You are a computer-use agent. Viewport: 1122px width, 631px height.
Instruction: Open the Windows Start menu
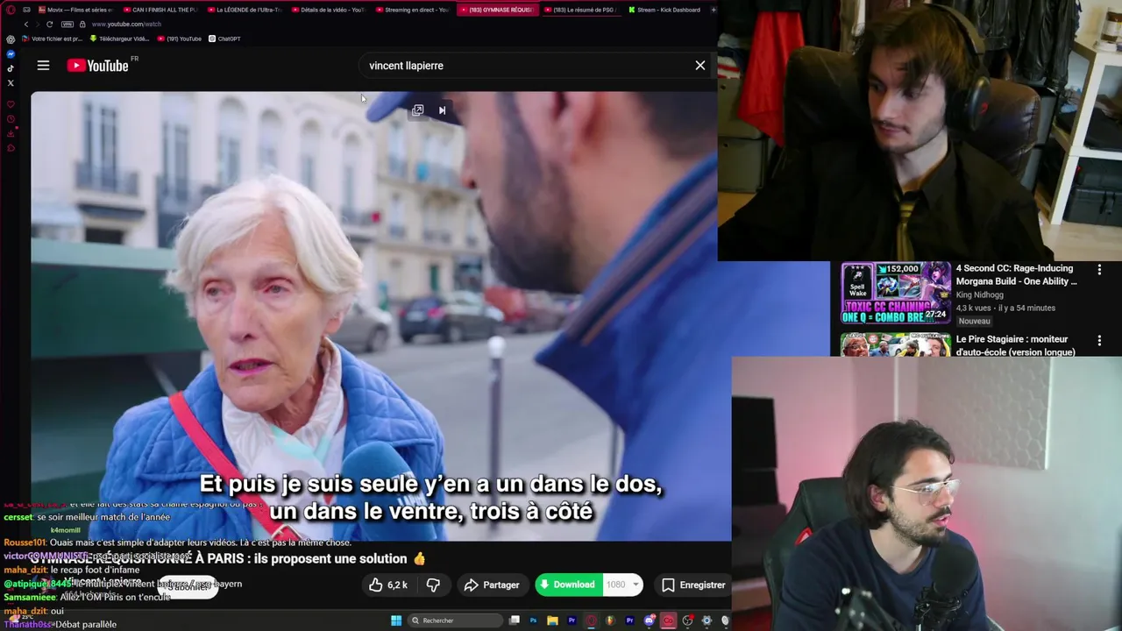click(396, 620)
